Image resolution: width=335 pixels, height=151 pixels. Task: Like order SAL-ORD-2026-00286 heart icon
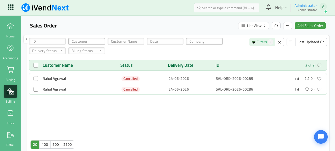(319, 90)
